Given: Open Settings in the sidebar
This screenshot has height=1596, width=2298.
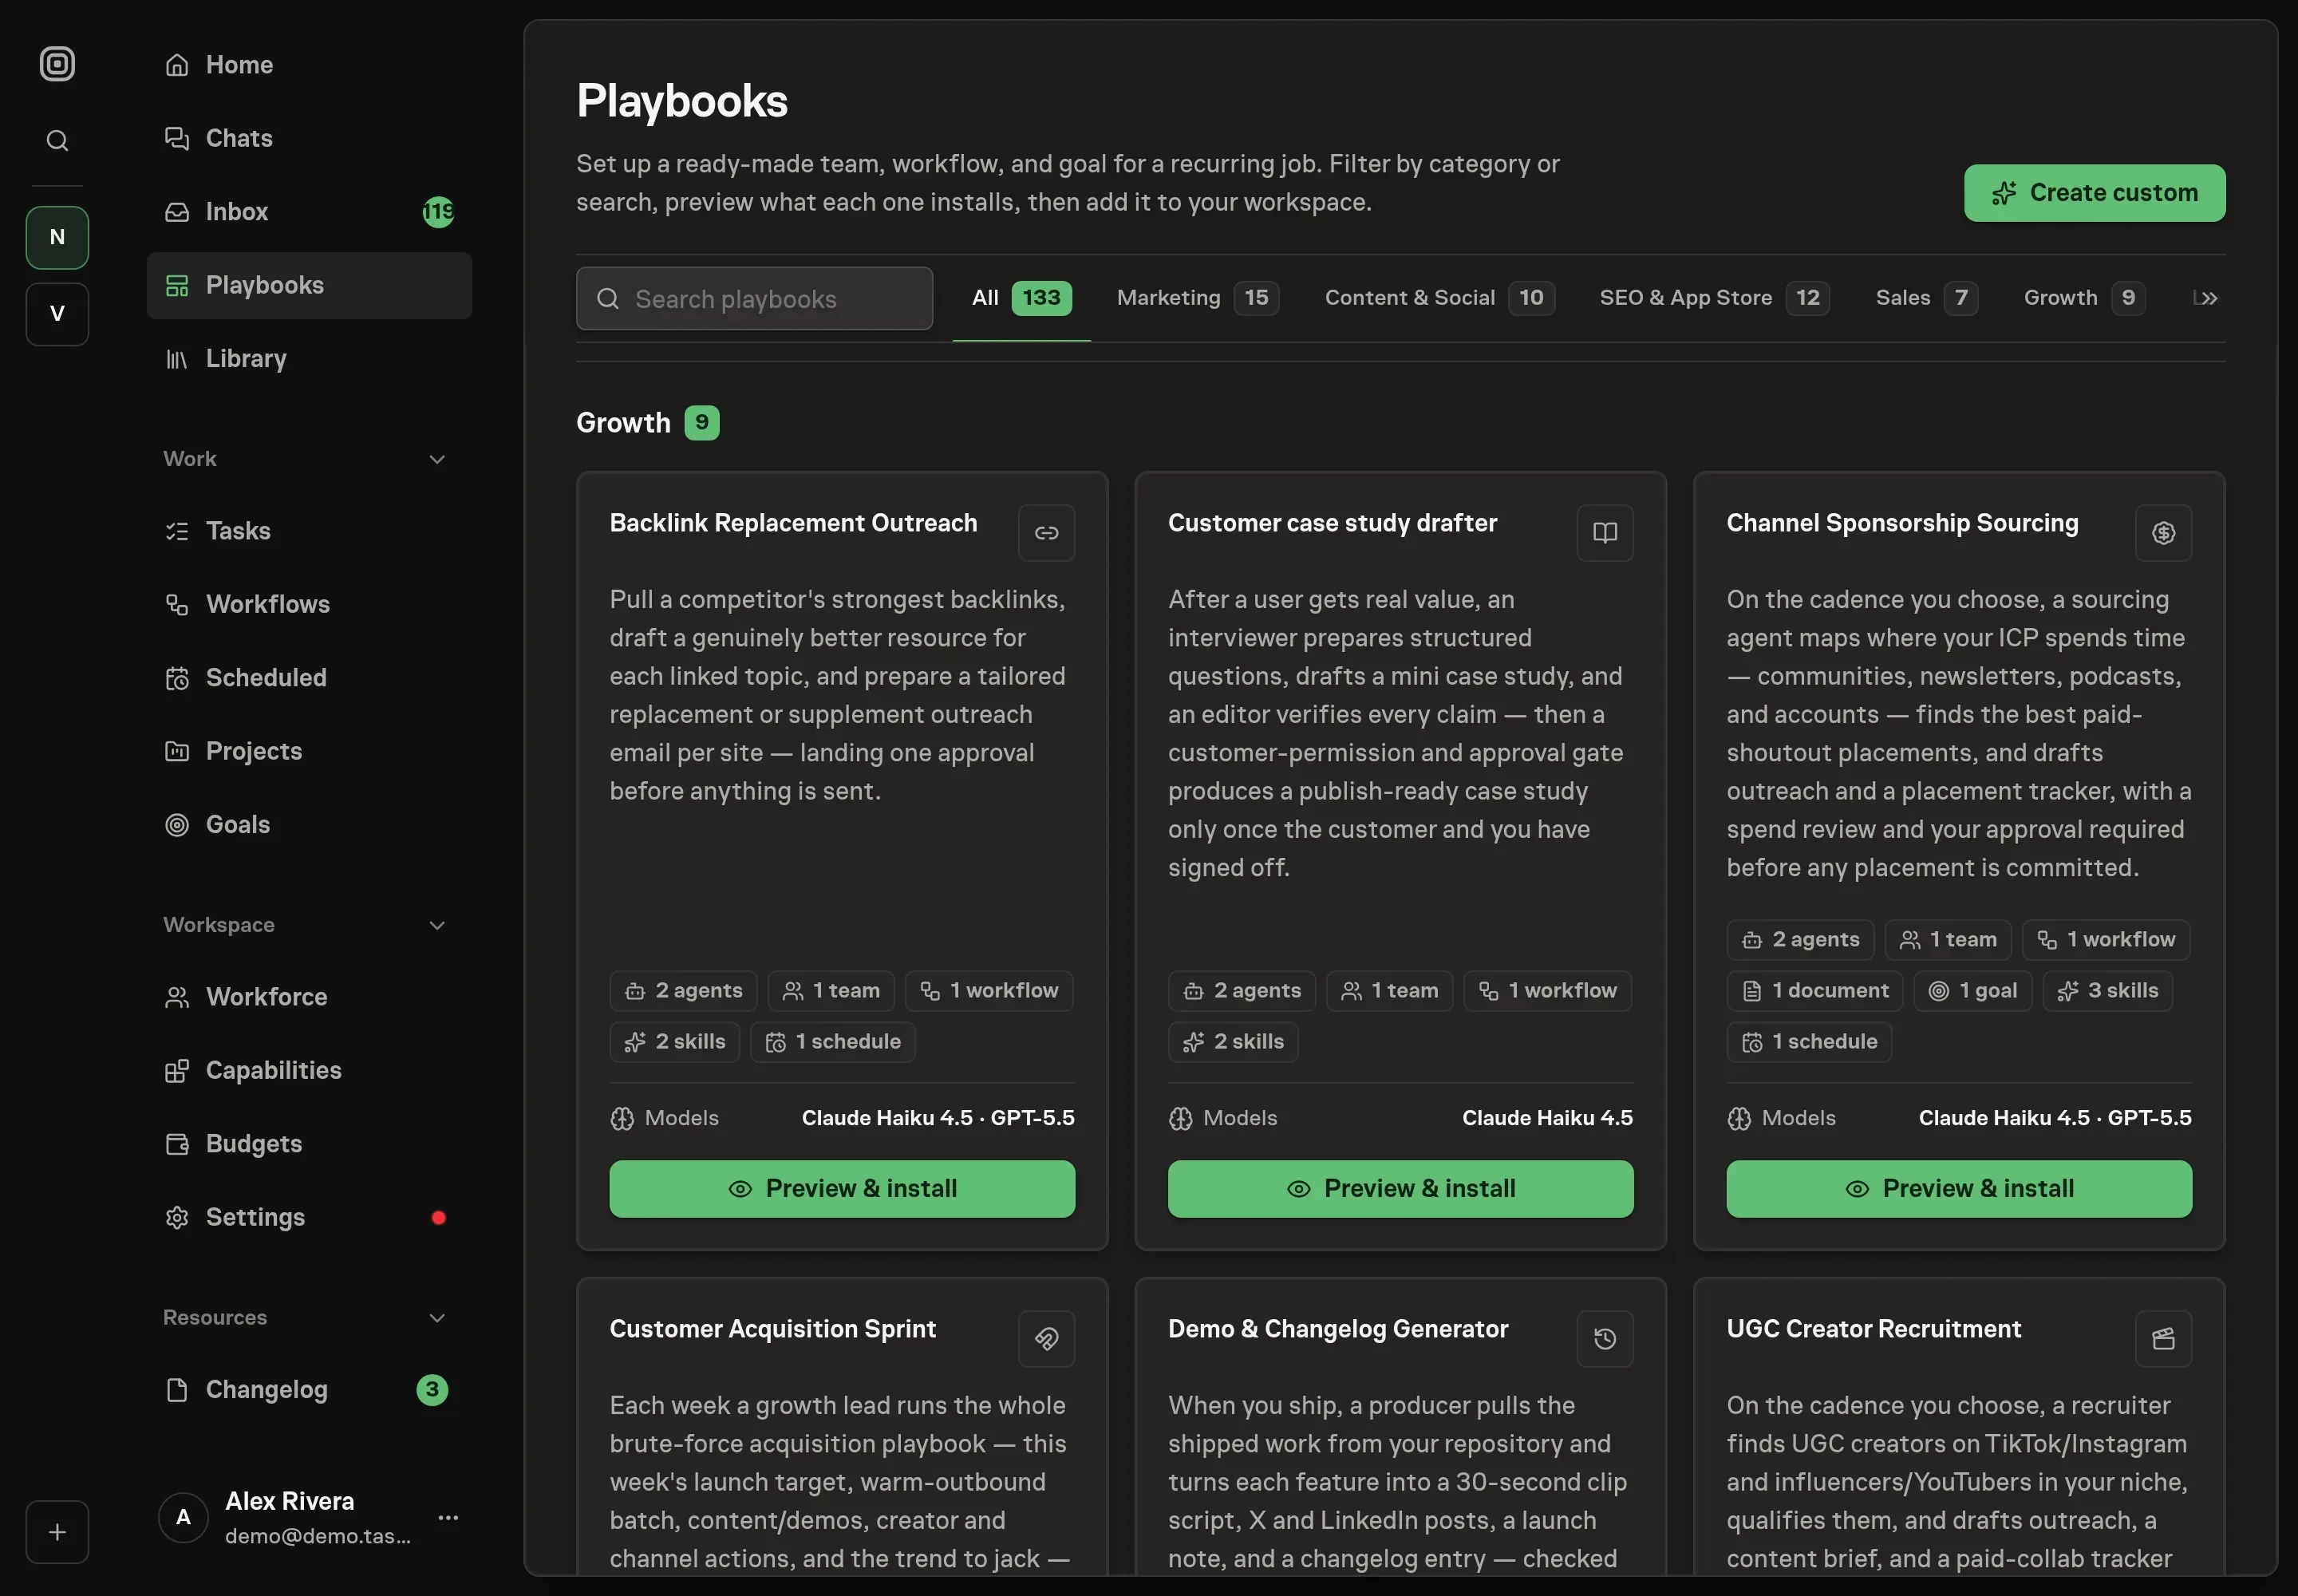Looking at the screenshot, I should click(309, 1217).
